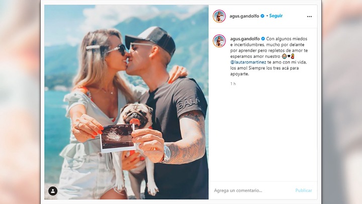Click the black heart emoji in caption
This screenshot has height=204, width=362.
click(289, 56)
